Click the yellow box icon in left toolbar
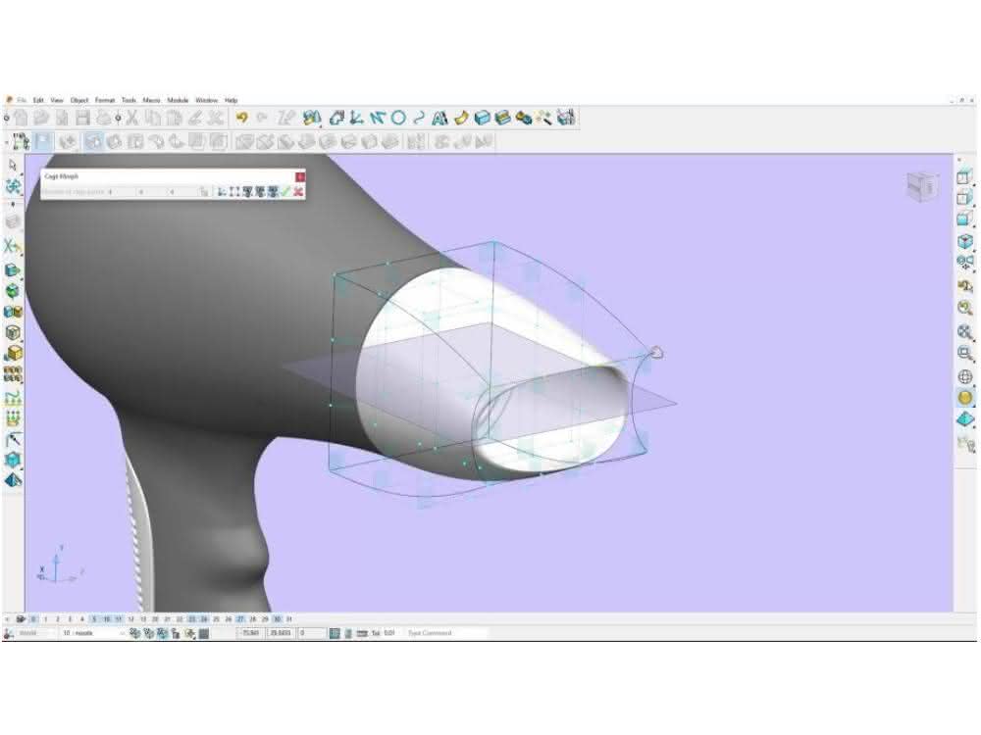Image resolution: width=981 pixels, height=735 pixels. pos(13,353)
